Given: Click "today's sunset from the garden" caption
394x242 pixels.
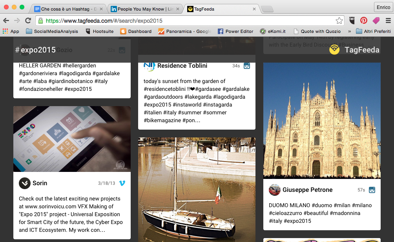Looking at the screenshot, I should pos(197,101).
